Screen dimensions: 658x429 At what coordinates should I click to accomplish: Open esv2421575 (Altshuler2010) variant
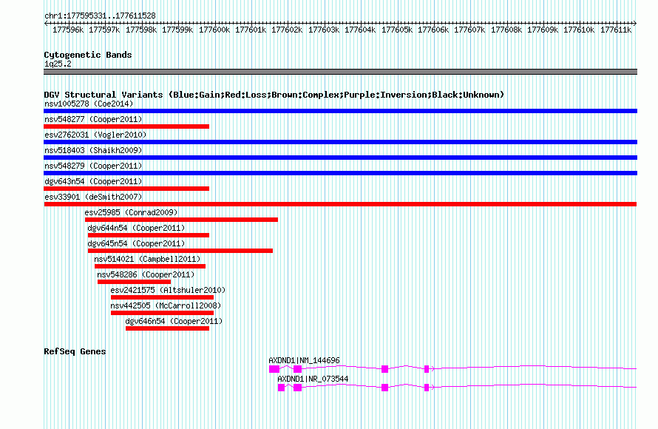168,290
